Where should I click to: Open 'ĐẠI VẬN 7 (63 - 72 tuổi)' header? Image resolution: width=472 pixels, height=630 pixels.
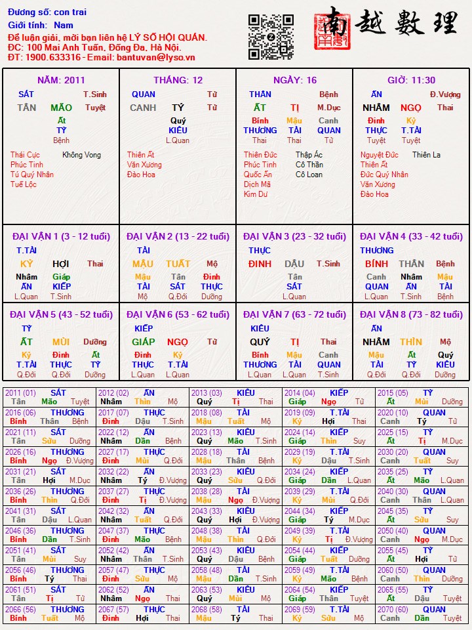pos(294,314)
